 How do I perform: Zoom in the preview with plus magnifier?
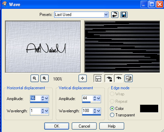[x=45, y=78]
